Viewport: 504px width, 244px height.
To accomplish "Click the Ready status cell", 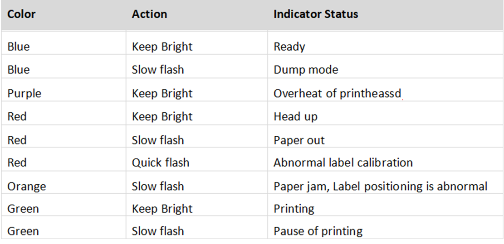I will coord(289,47).
